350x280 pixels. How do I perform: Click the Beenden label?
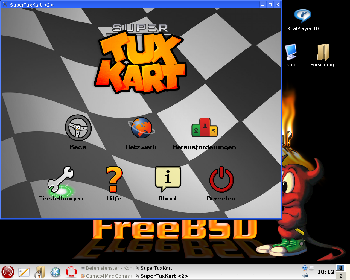(x=221, y=199)
